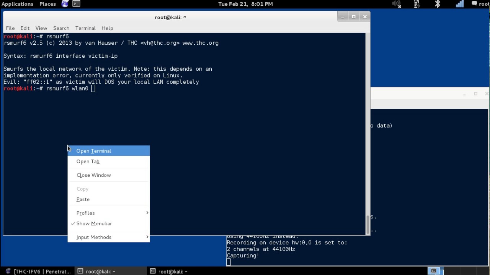Click the www.thc.org text in terminal
This screenshot has width=490, height=275.
click(200, 43)
